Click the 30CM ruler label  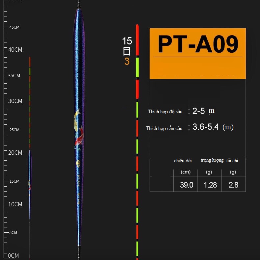[x=15, y=101]
